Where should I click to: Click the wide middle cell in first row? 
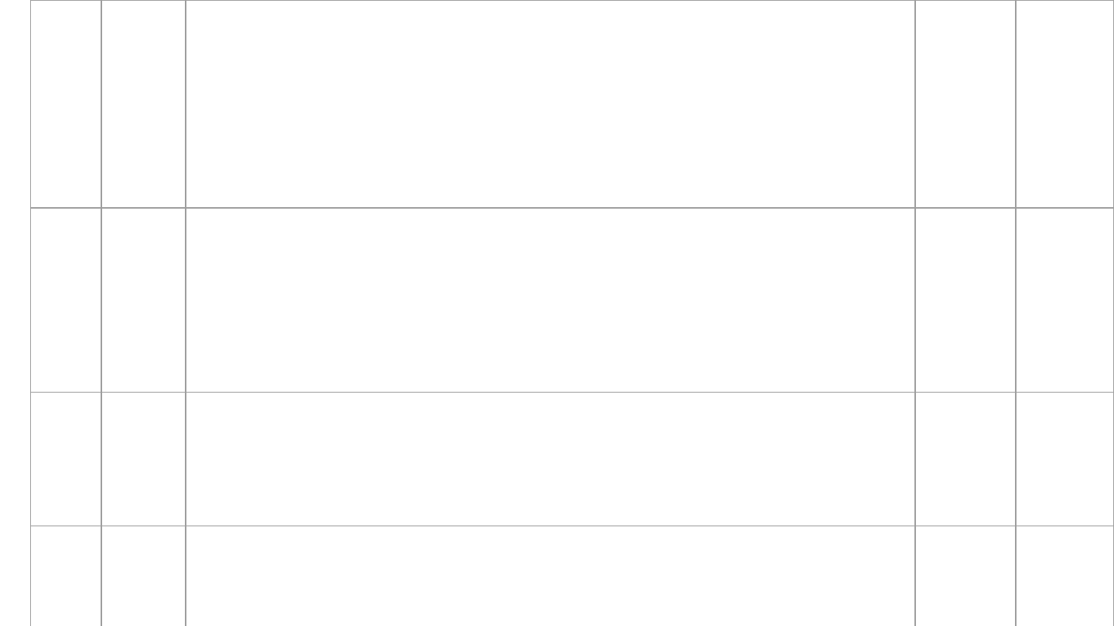pos(550,104)
